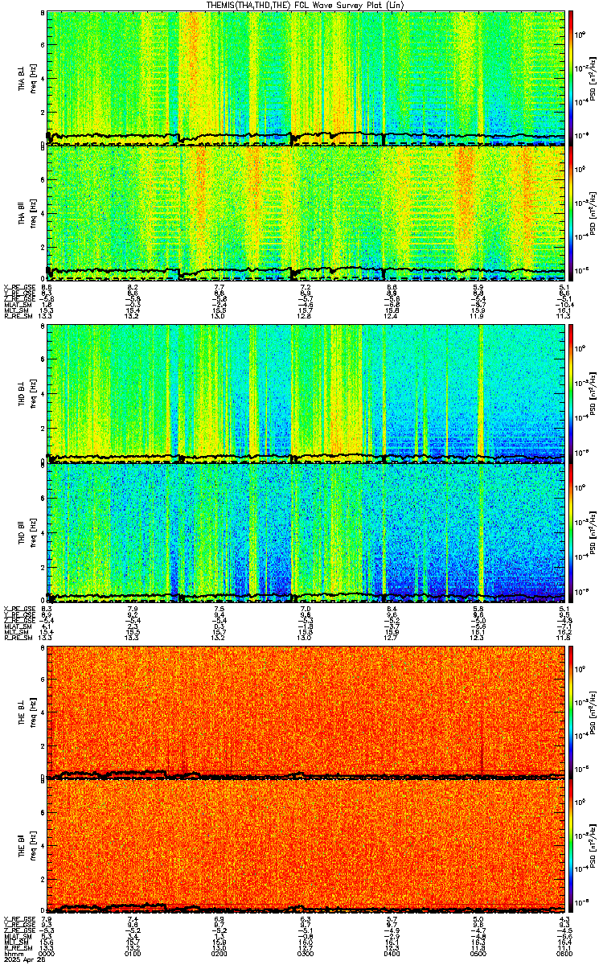Click the 'THD B⊥ freq [Hz]' axis label
603x965 pixels.
(27, 393)
